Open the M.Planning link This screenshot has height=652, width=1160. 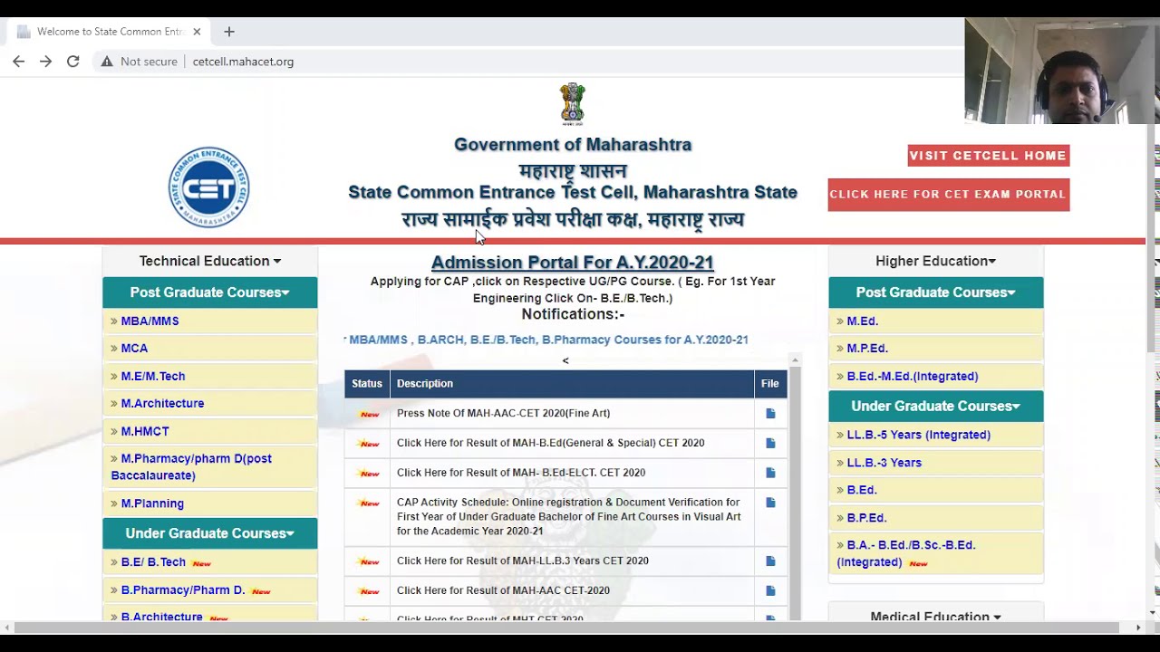[152, 503]
